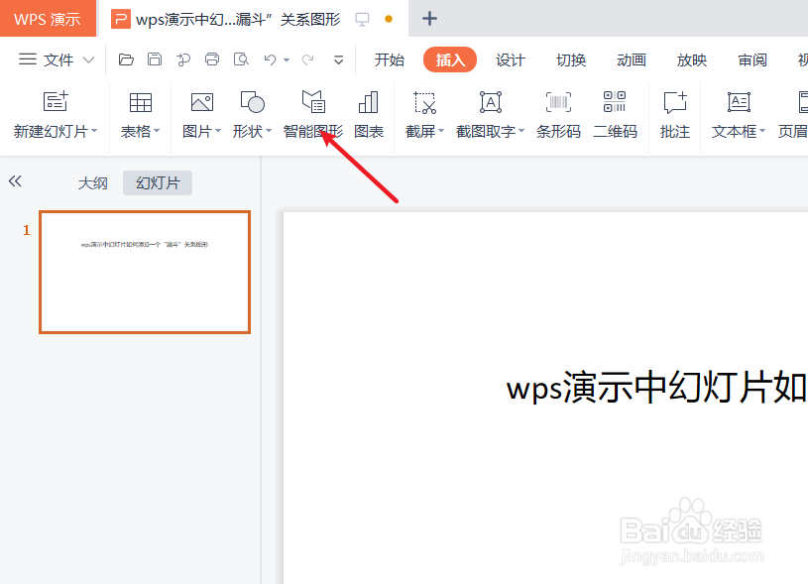
Task: Select slide 1 thumbnail
Action: tap(145, 272)
